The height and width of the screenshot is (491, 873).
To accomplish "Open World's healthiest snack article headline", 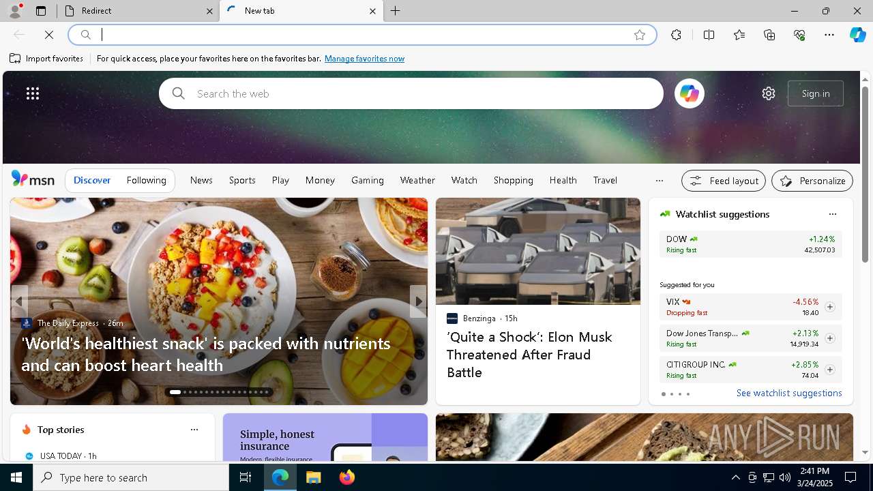I will [206, 354].
